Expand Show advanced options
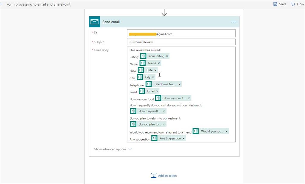 [110, 149]
